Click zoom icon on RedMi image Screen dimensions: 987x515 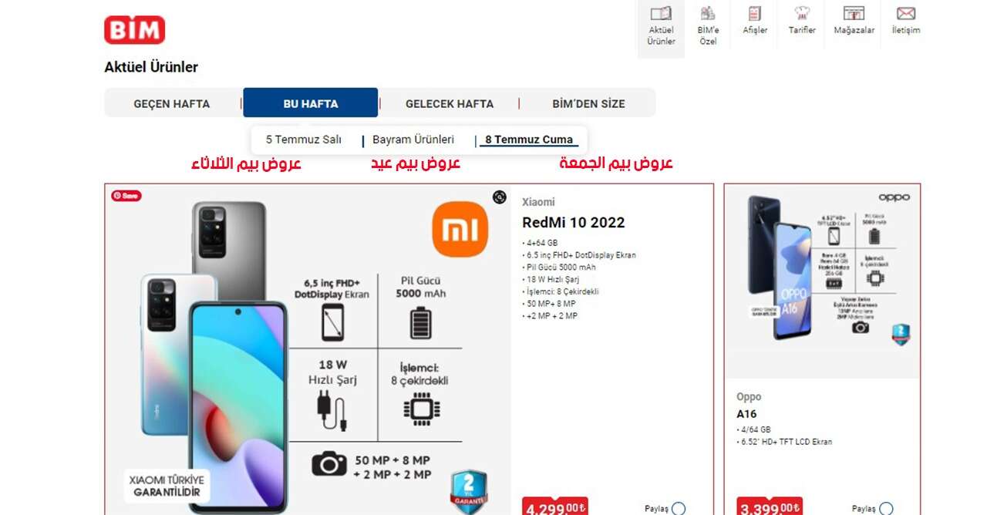(500, 197)
